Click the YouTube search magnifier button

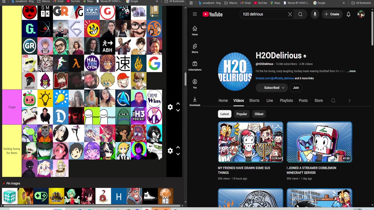tap(300, 14)
